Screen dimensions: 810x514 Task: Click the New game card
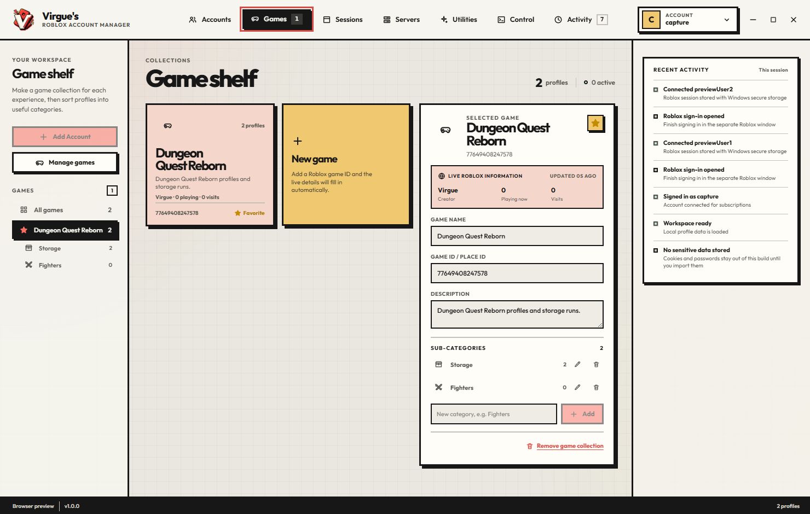click(346, 165)
